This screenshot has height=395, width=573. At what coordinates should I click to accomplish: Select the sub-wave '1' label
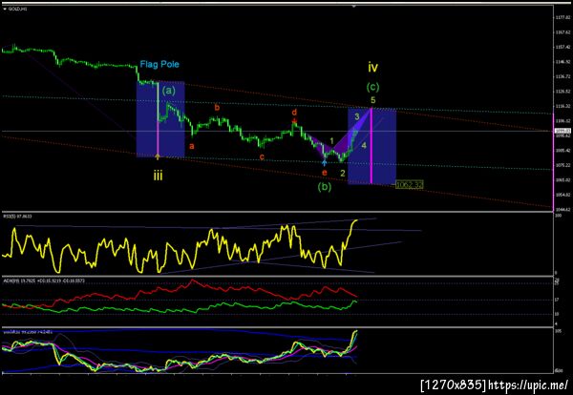[x=331, y=141]
